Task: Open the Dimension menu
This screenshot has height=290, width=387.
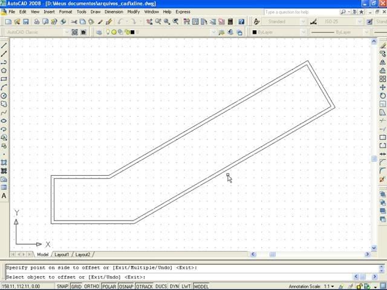Action: pyautogui.click(x=114, y=12)
